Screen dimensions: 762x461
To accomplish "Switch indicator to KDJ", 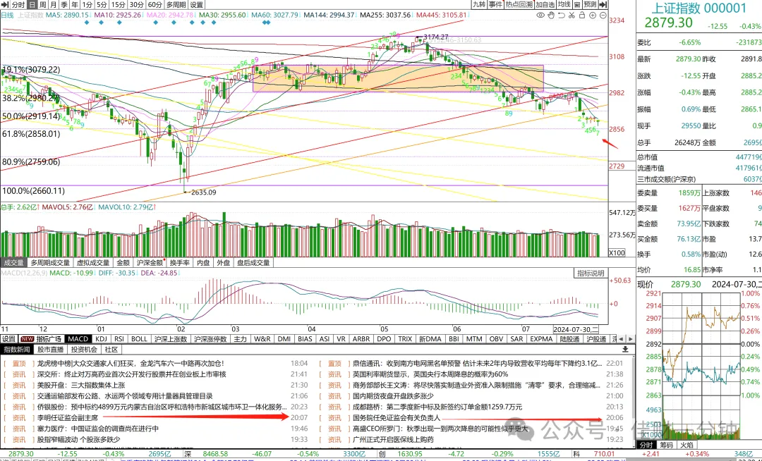I will click(x=101, y=339).
